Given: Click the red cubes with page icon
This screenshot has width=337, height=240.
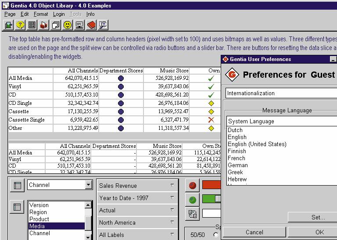Looking at the screenshot, I should point(44,25).
